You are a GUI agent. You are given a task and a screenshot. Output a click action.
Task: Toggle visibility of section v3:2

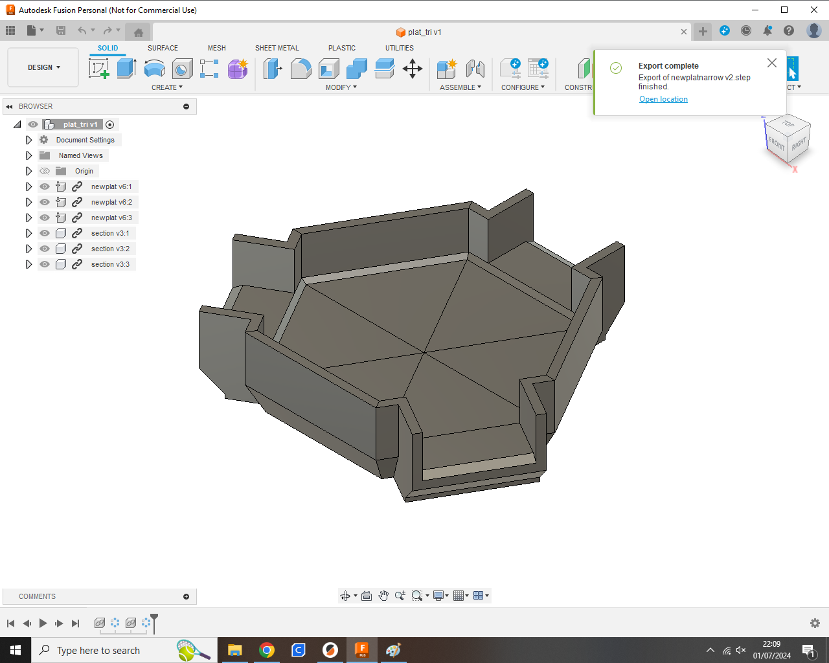[x=44, y=249]
